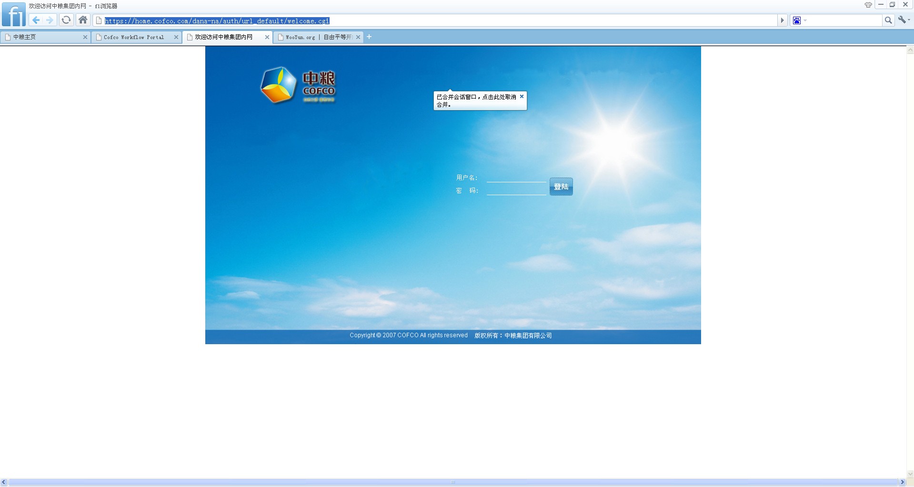Open the Baidu search engine selector
This screenshot has width=914, height=487.
(x=799, y=20)
